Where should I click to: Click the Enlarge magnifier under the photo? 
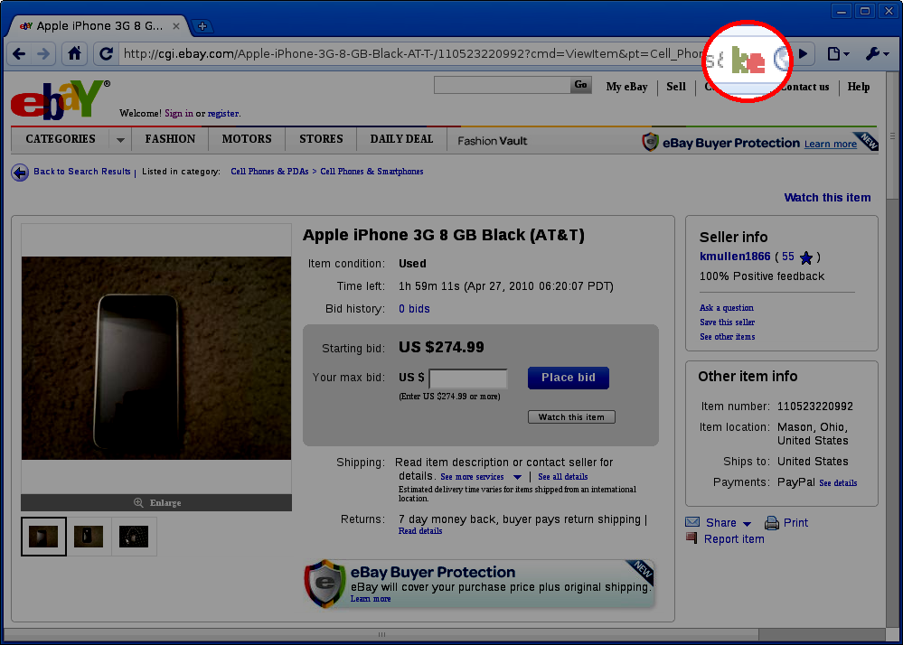click(x=138, y=502)
